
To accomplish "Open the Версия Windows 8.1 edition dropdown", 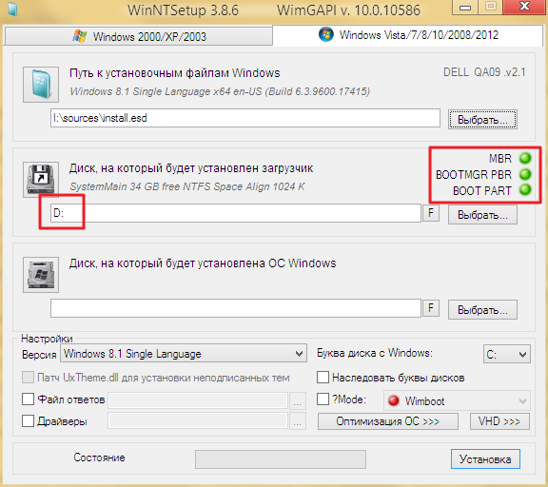I will 184,354.
